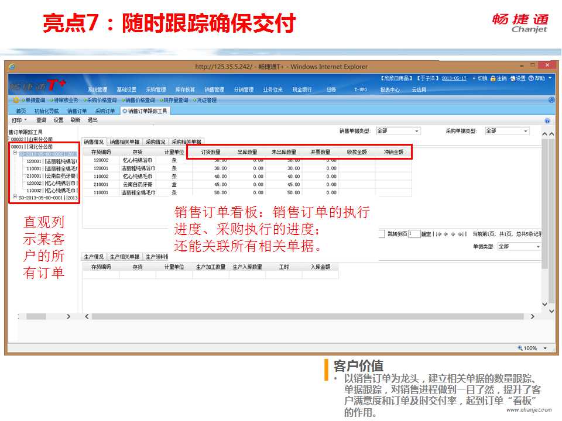Open the 库存核算 menu
The height and width of the screenshot is (421, 562).
185,89
